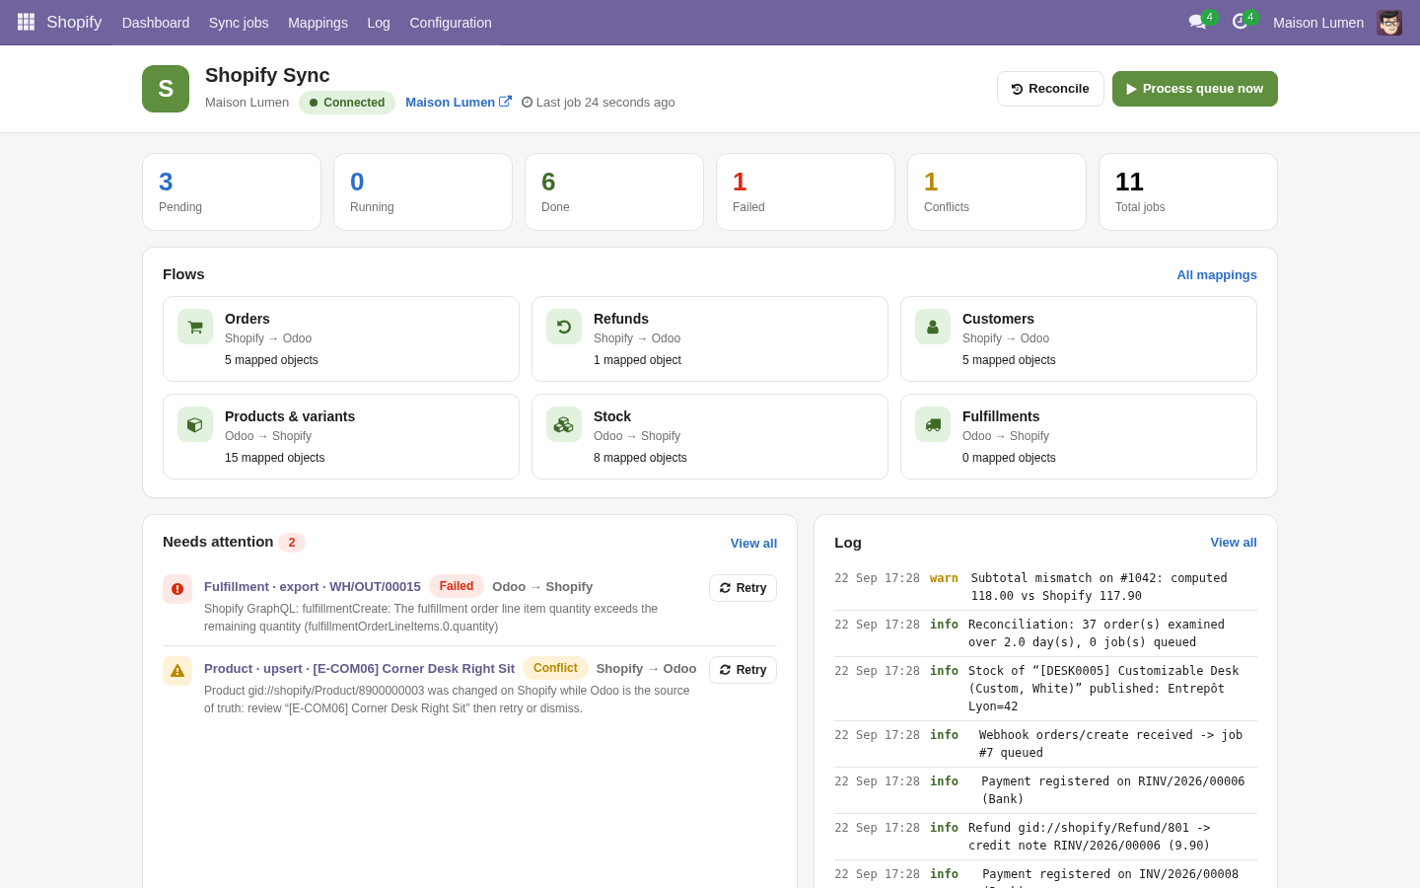Open the Running jobs stat card
1420x888 pixels.
423,192
